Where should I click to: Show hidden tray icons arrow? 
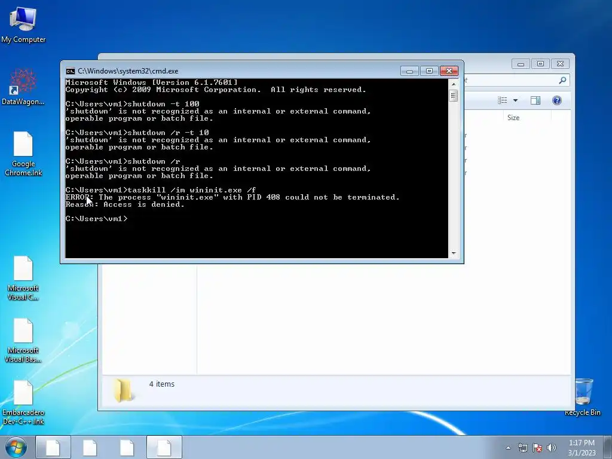(x=508, y=448)
